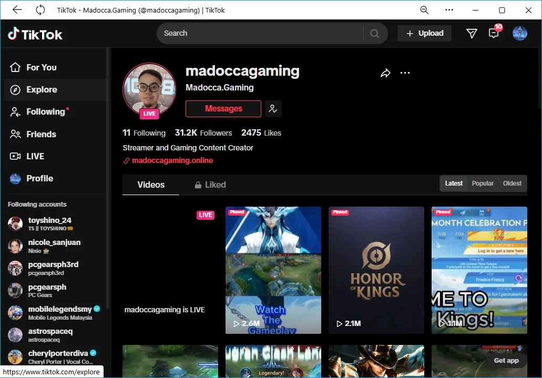542x378 pixels.
Task: Sort videos by Popular
Action: click(483, 183)
